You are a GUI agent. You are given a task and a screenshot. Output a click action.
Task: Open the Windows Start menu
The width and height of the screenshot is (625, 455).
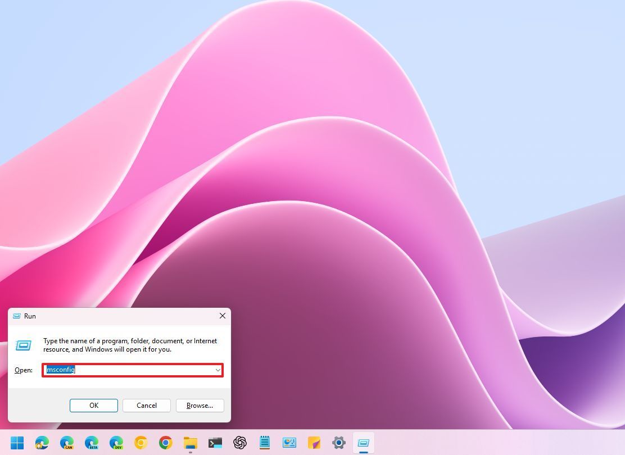coord(17,443)
